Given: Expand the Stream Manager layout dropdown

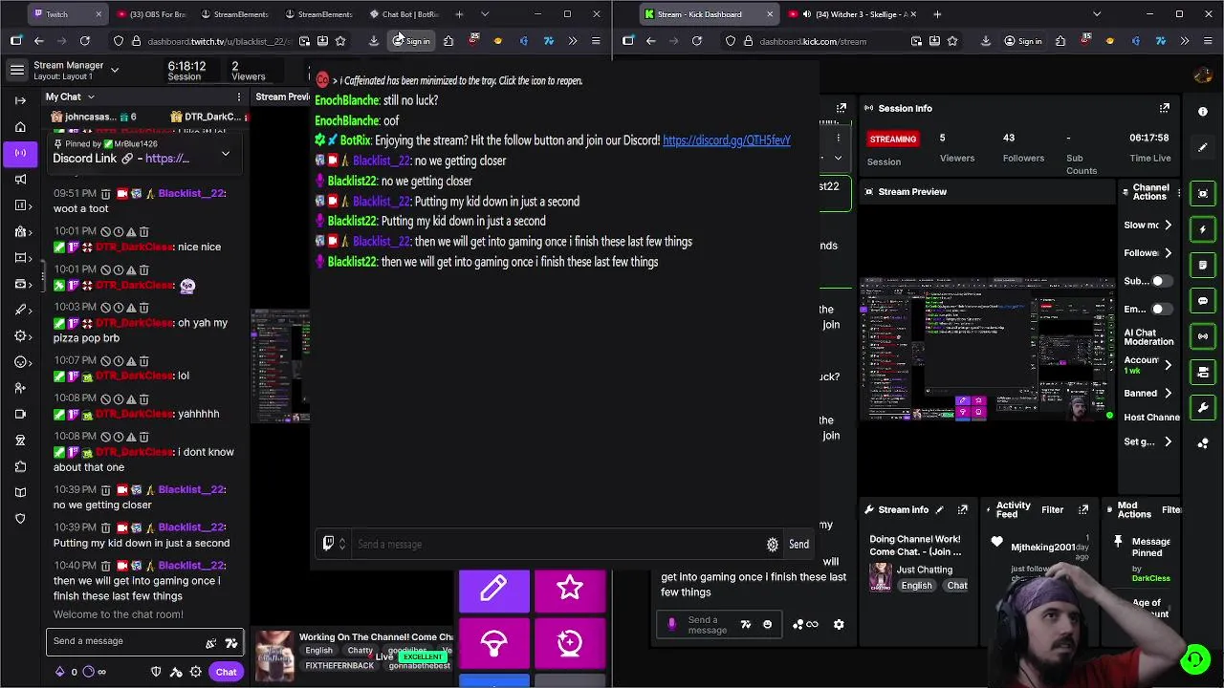Looking at the screenshot, I should [114, 70].
